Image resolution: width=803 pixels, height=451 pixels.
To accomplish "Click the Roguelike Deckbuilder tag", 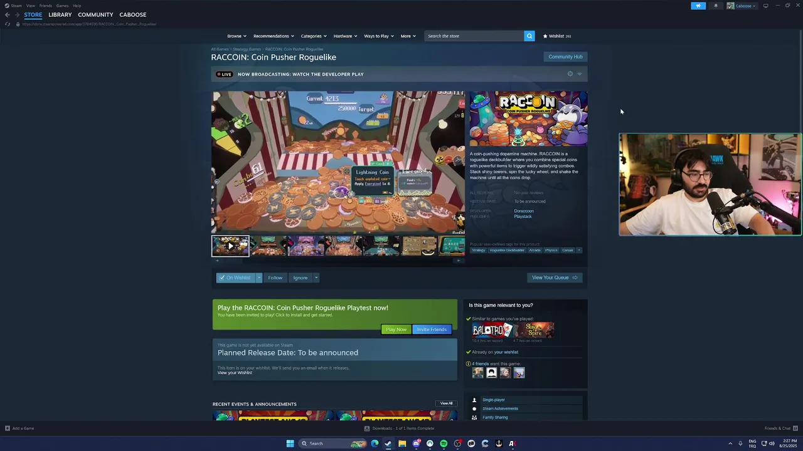I will [x=507, y=250].
